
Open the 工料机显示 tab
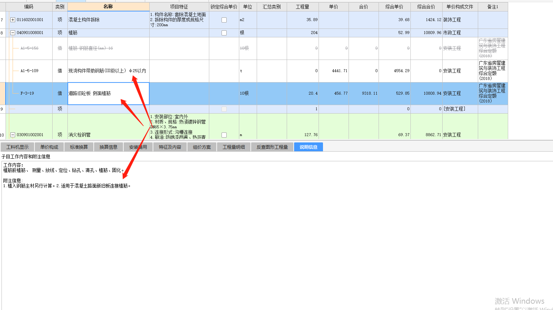[x=17, y=147]
